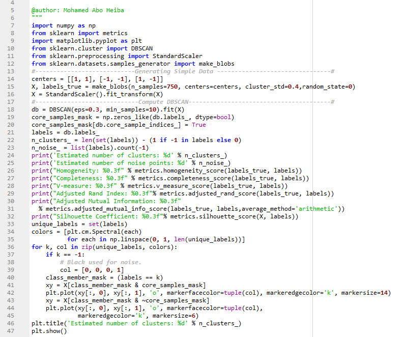Click 'plt.show()' on last line
The image size is (406, 337).
click(x=49, y=331)
